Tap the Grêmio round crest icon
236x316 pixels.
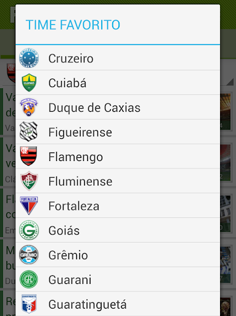point(29,255)
